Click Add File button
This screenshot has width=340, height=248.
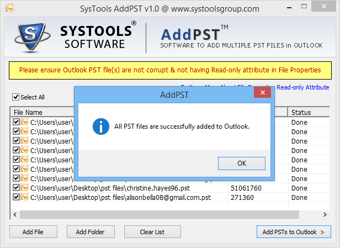pyautogui.click(x=33, y=232)
